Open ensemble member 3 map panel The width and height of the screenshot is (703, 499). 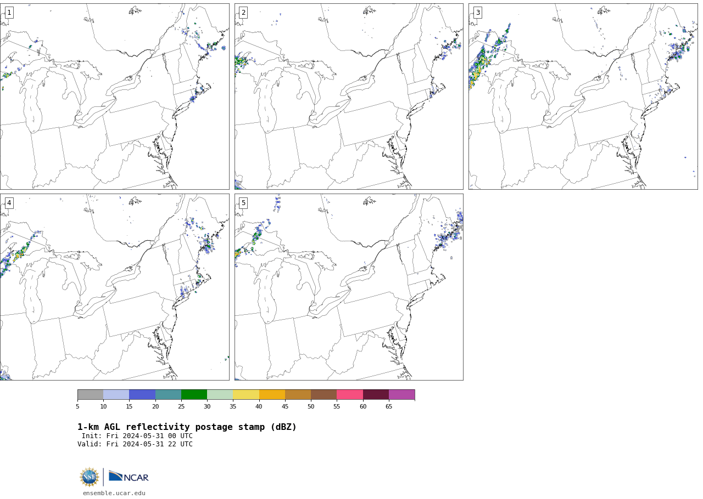pyautogui.click(x=583, y=97)
